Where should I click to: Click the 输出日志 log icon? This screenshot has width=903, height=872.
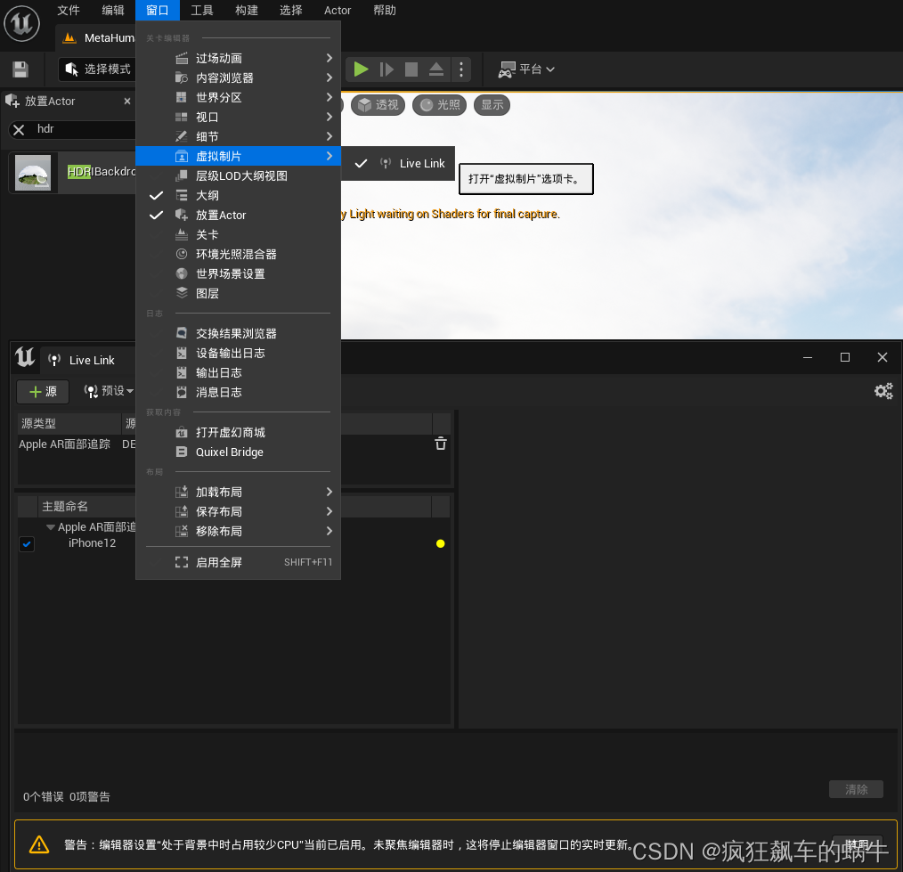click(x=183, y=372)
